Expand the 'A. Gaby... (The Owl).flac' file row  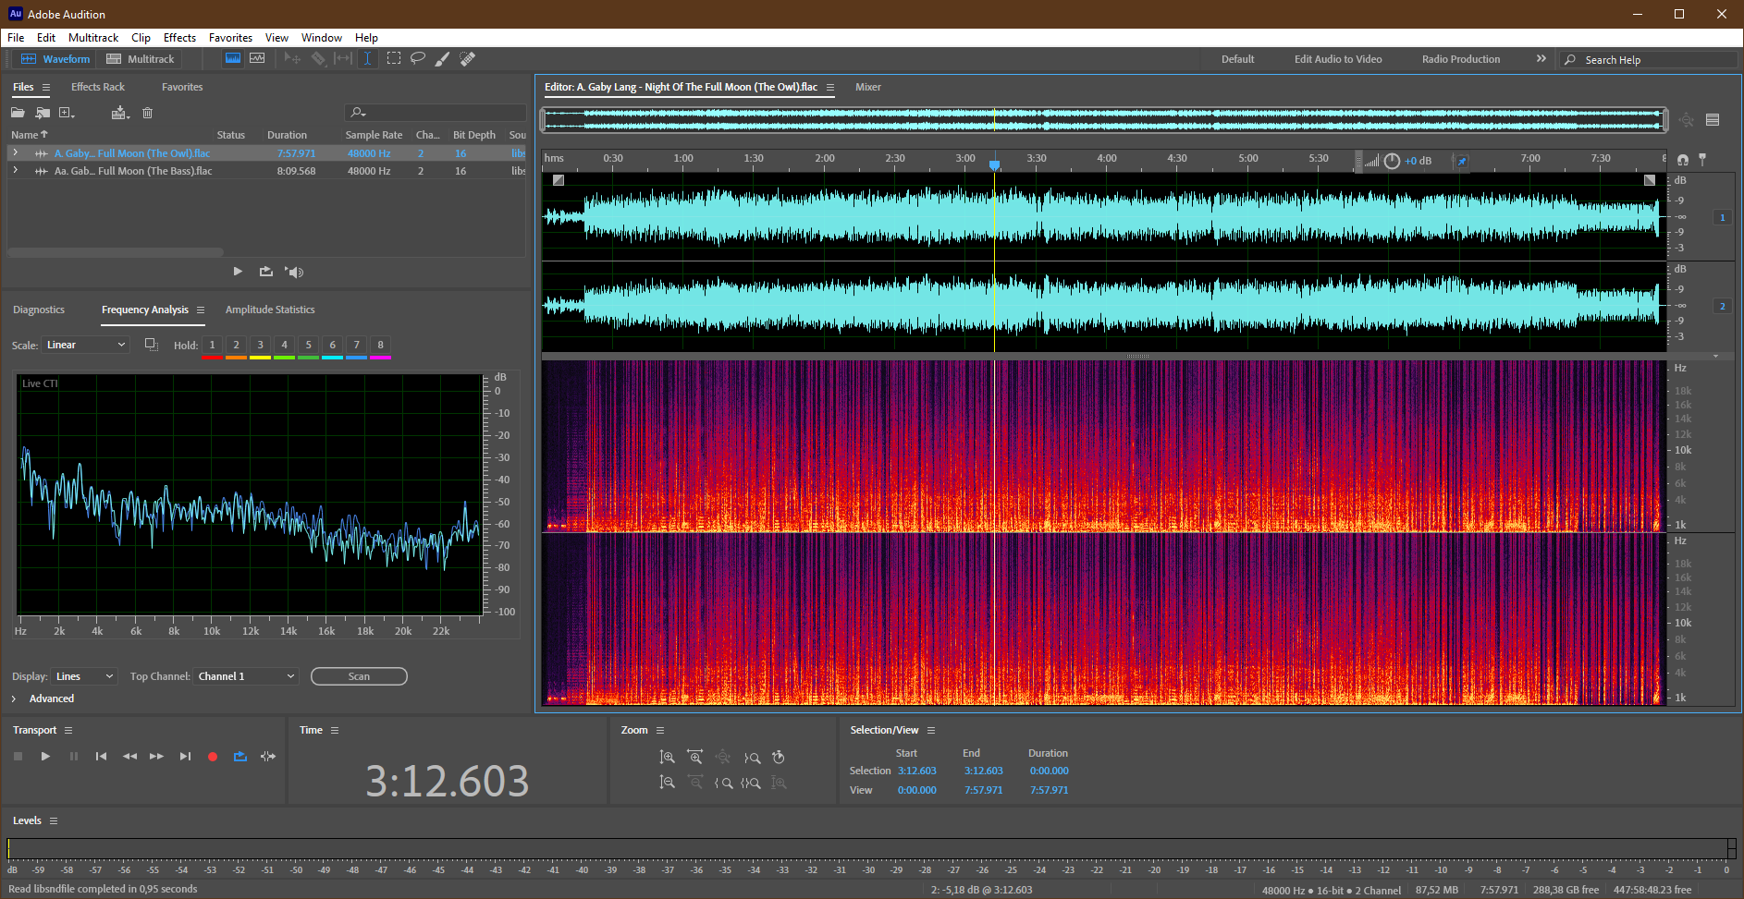point(16,152)
